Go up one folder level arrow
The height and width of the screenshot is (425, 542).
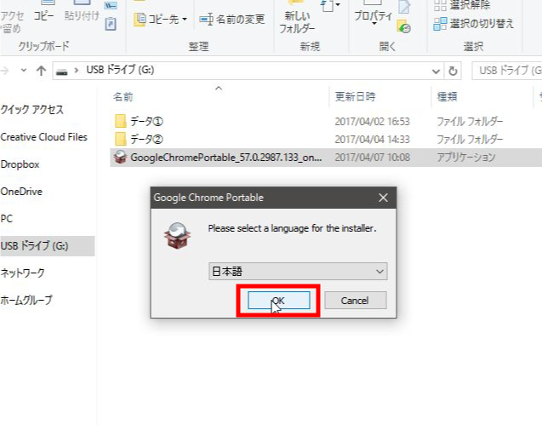click(x=41, y=71)
